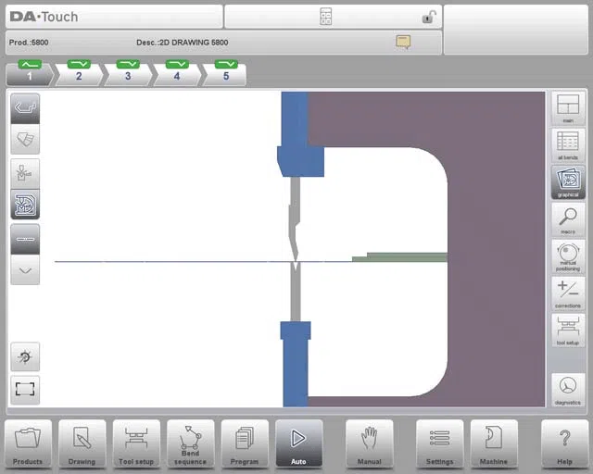Fit drawing to screen
The width and height of the screenshot is (593, 474).
coord(25,390)
